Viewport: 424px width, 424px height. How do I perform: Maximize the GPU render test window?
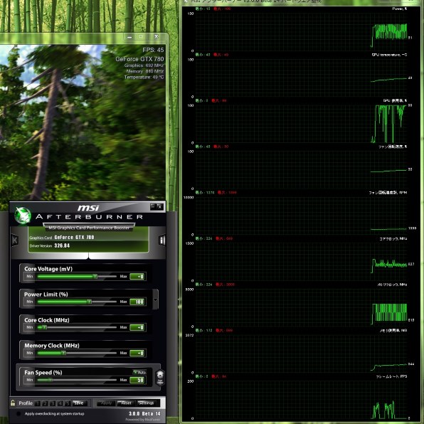pyautogui.click(x=141, y=37)
